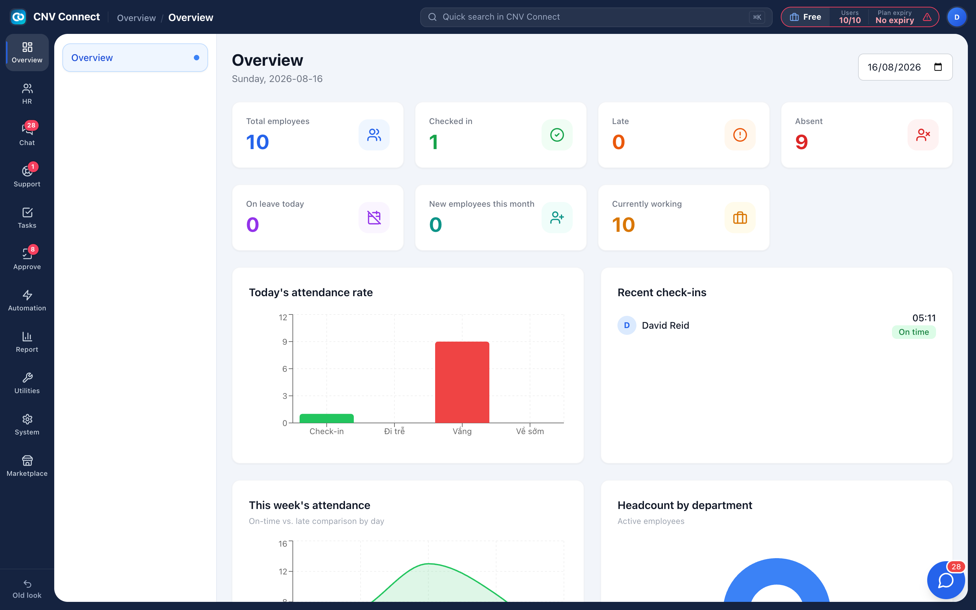Click the Late value 0
Viewport: 976px width, 610px height.
point(618,142)
